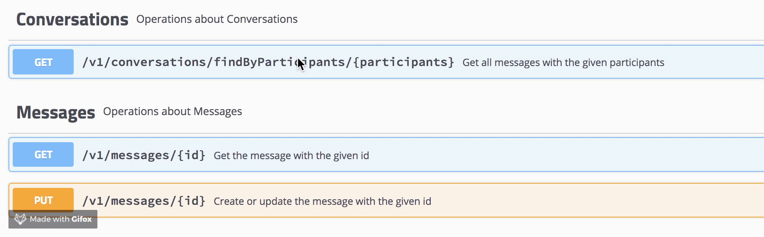Screen dimensions: 764x237
Task: Collapse the Conversations section heading
Action: click(72, 19)
